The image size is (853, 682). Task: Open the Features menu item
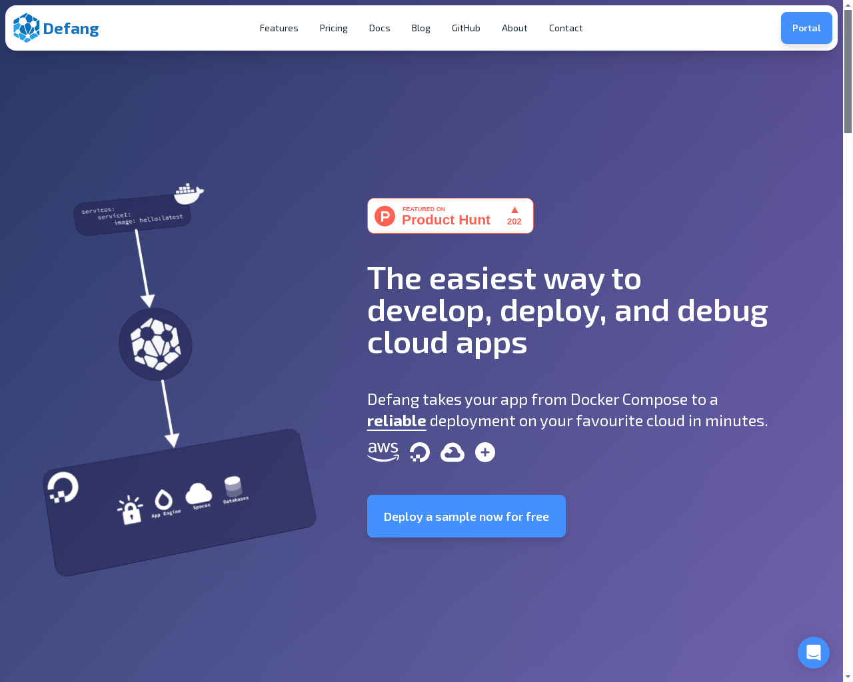(x=279, y=28)
